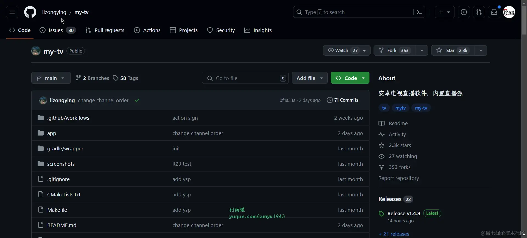Open commit hash 0f4a33a
The width and height of the screenshot is (527, 238).
coord(287,100)
